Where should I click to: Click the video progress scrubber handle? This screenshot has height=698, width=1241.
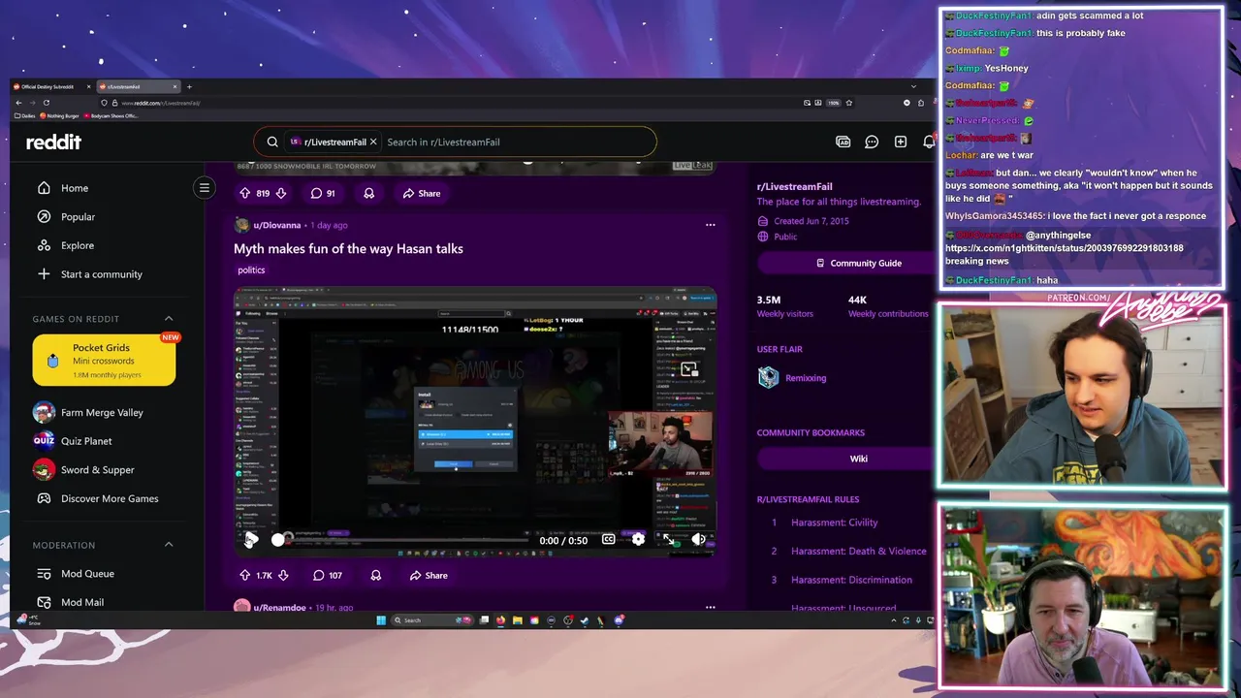coord(278,540)
